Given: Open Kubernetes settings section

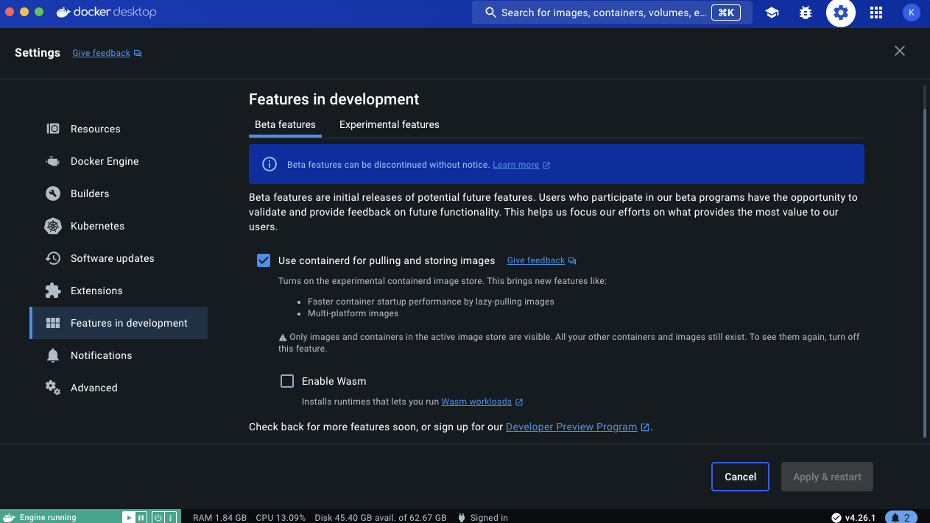Looking at the screenshot, I should [x=119, y=226].
